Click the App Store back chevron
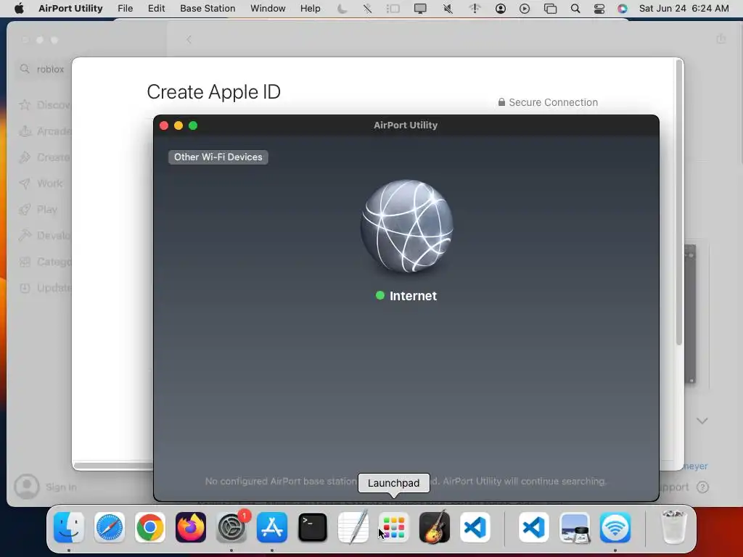 (x=189, y=40)
